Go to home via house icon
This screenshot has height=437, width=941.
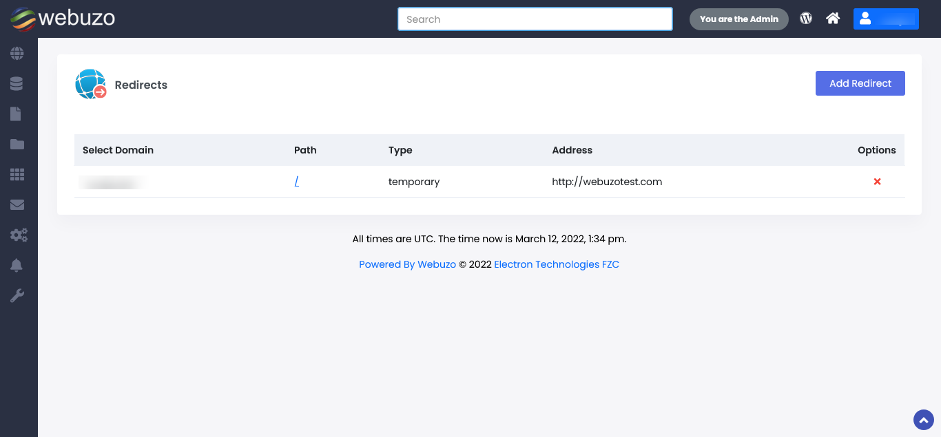[833, 19]
